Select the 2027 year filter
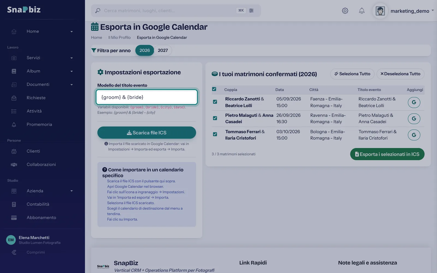 click(163, 50)
